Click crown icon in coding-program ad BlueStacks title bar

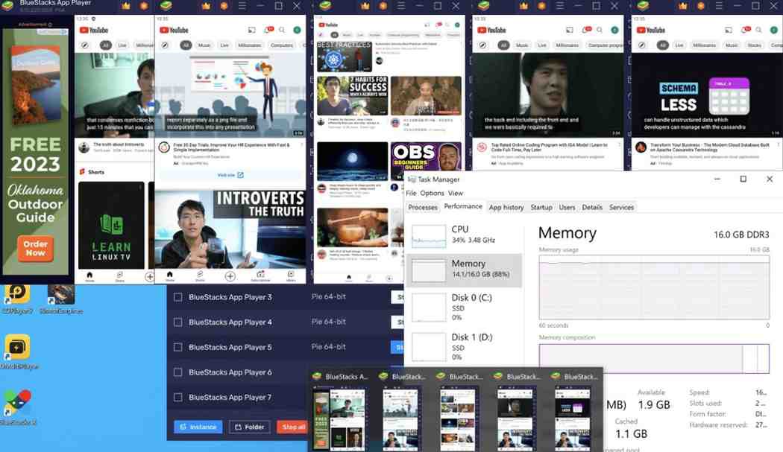523,6
